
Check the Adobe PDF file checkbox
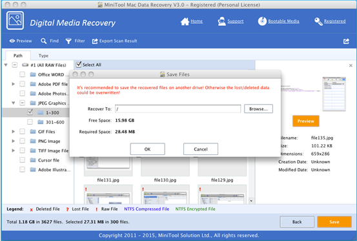point(23,84)
